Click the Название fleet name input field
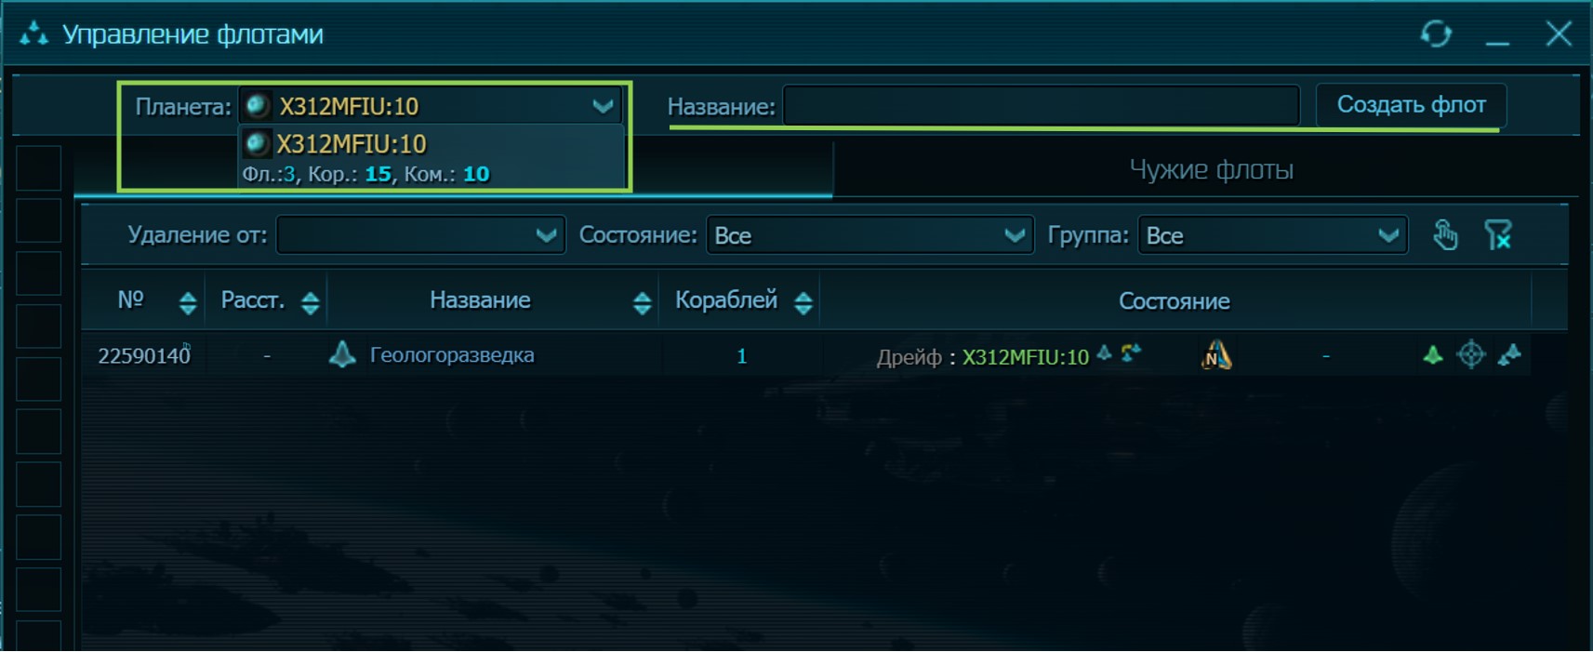 pyautogui.click(x=1042, y=105)
